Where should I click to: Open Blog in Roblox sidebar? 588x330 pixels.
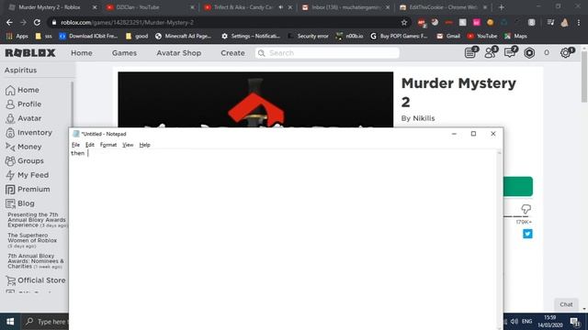[20, 203]
